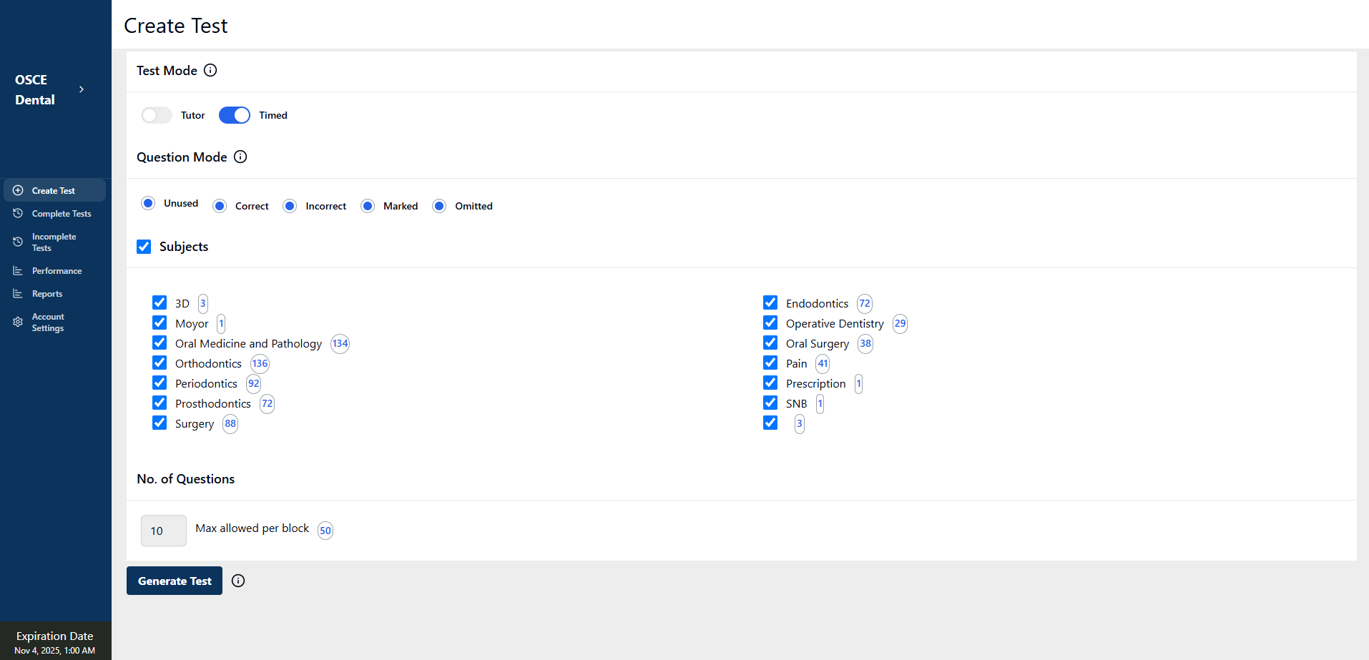Click the Max allowed per block 50 badge
Screen dimensions: 1369x660
(325, 531)
